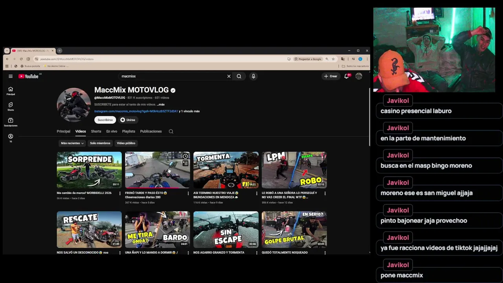Clear the search box with X

pos(229,76)
